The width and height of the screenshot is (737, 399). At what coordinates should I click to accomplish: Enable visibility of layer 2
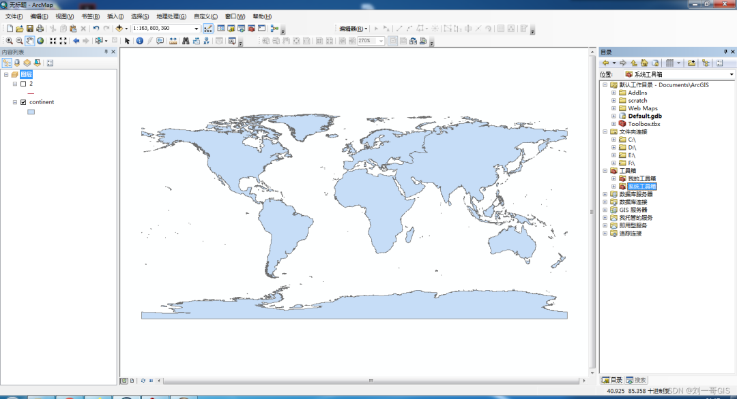[x=23, y=84]
